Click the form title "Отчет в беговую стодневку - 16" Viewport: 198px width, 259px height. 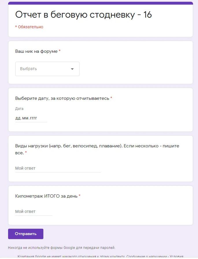tap(84, 14)
